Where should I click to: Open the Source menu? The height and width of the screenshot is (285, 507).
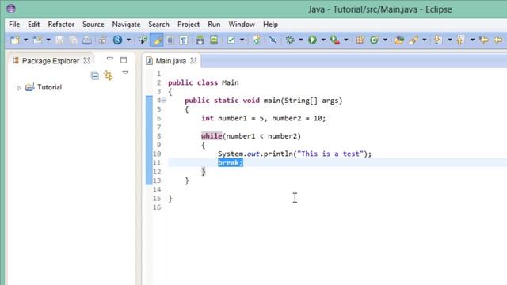coord(93,25)
